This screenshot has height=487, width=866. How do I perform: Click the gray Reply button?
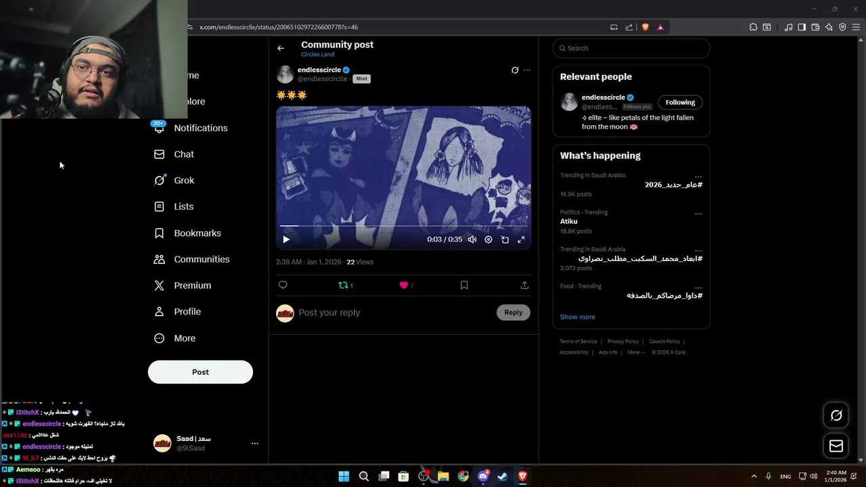(514, 312)
